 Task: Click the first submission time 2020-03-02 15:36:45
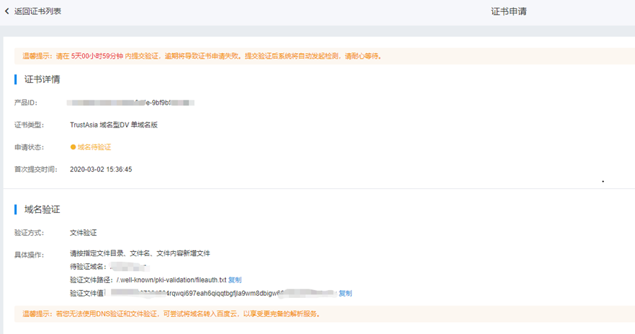coord(101,170)
